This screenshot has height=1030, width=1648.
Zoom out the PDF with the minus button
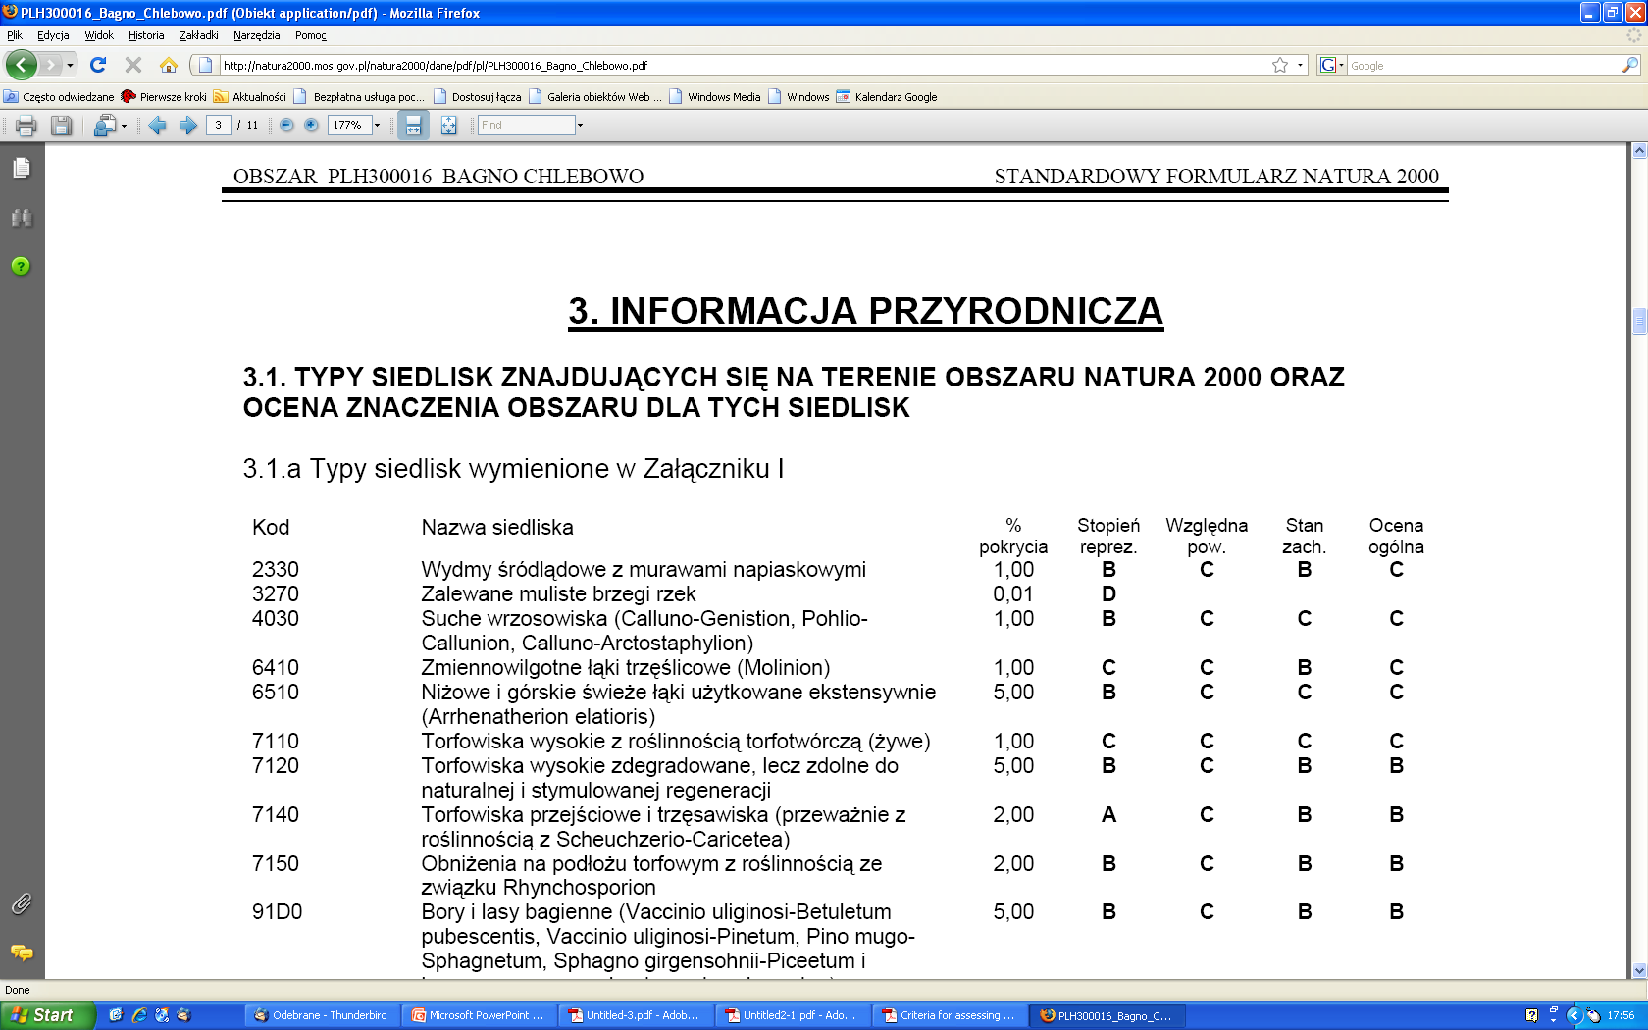[286, 126]
